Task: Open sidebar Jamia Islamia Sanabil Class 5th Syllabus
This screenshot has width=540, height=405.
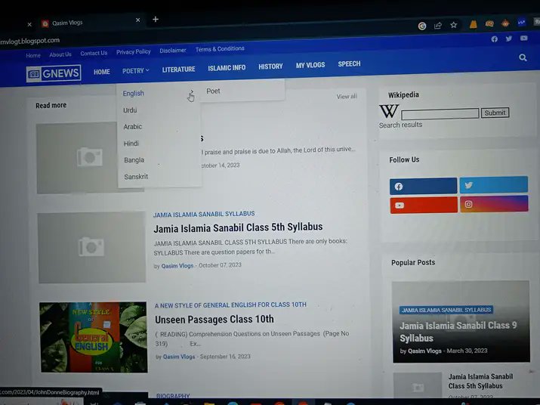Action: tap(480, 382)
